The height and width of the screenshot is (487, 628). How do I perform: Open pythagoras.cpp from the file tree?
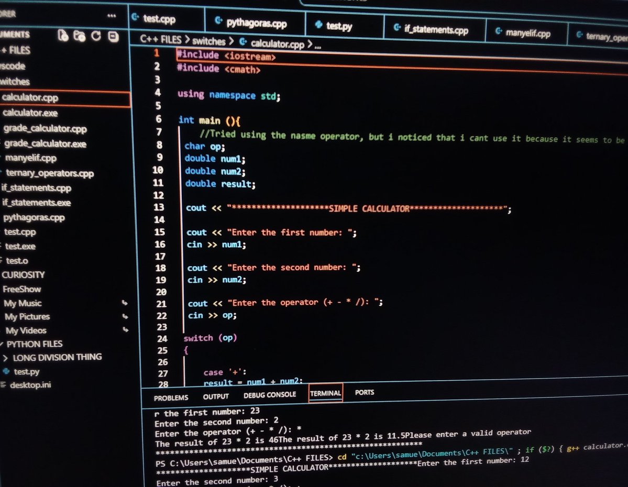click(34, 217)
